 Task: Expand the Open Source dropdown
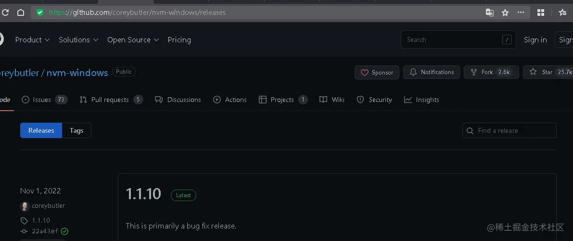pos(133,40)
